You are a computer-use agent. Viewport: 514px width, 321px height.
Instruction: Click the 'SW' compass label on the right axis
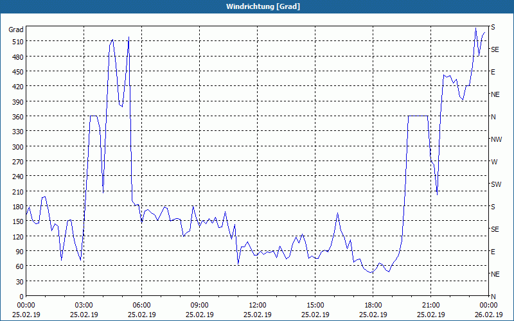pyautogui.click(x=496, y=184)
